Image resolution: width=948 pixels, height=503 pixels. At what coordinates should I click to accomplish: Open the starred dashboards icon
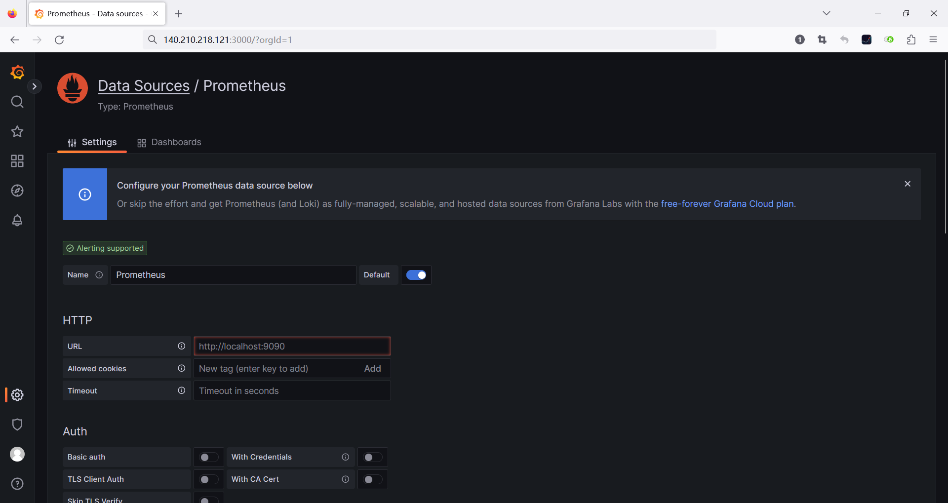17,131
